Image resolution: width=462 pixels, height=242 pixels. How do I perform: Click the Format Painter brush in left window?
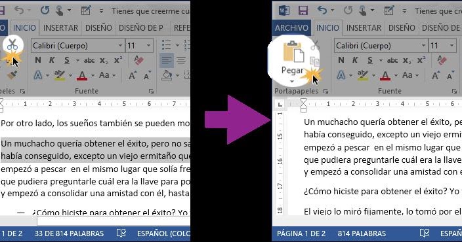click(12, 75)
